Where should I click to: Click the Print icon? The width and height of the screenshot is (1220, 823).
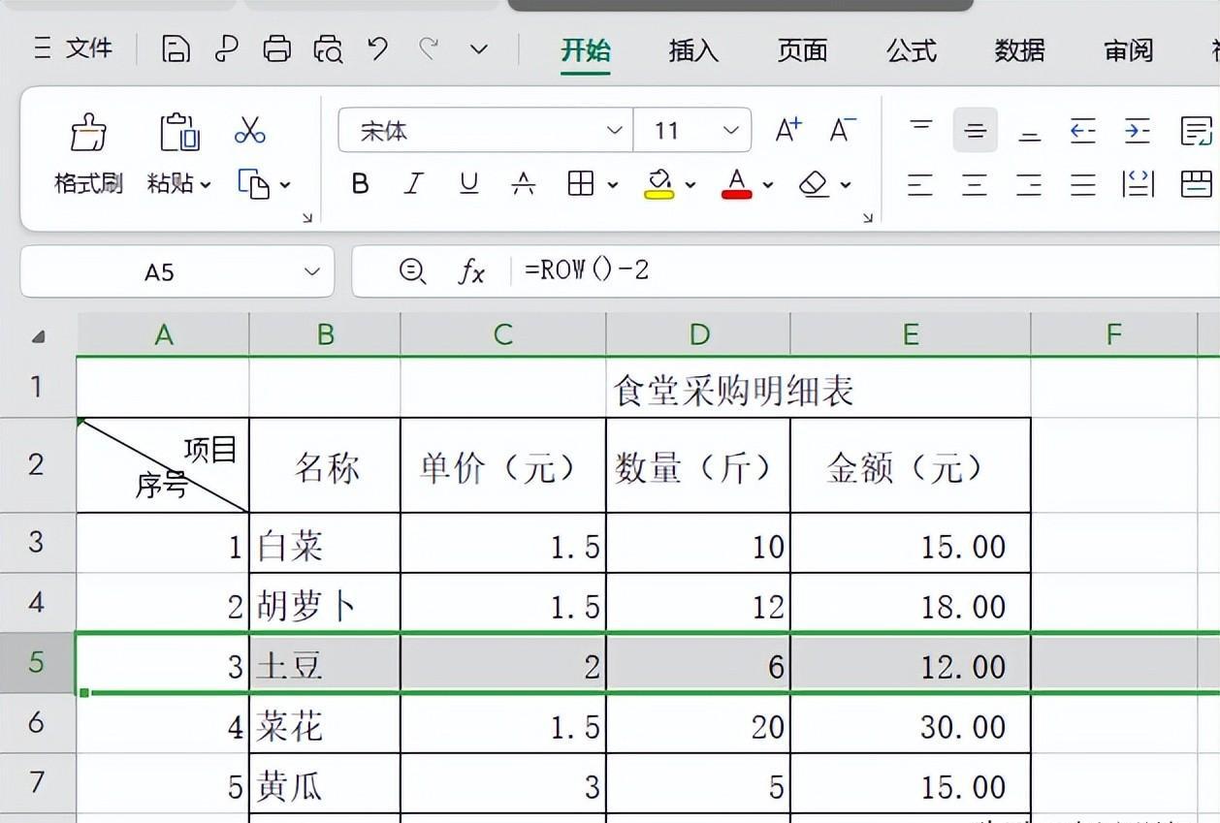277,48
